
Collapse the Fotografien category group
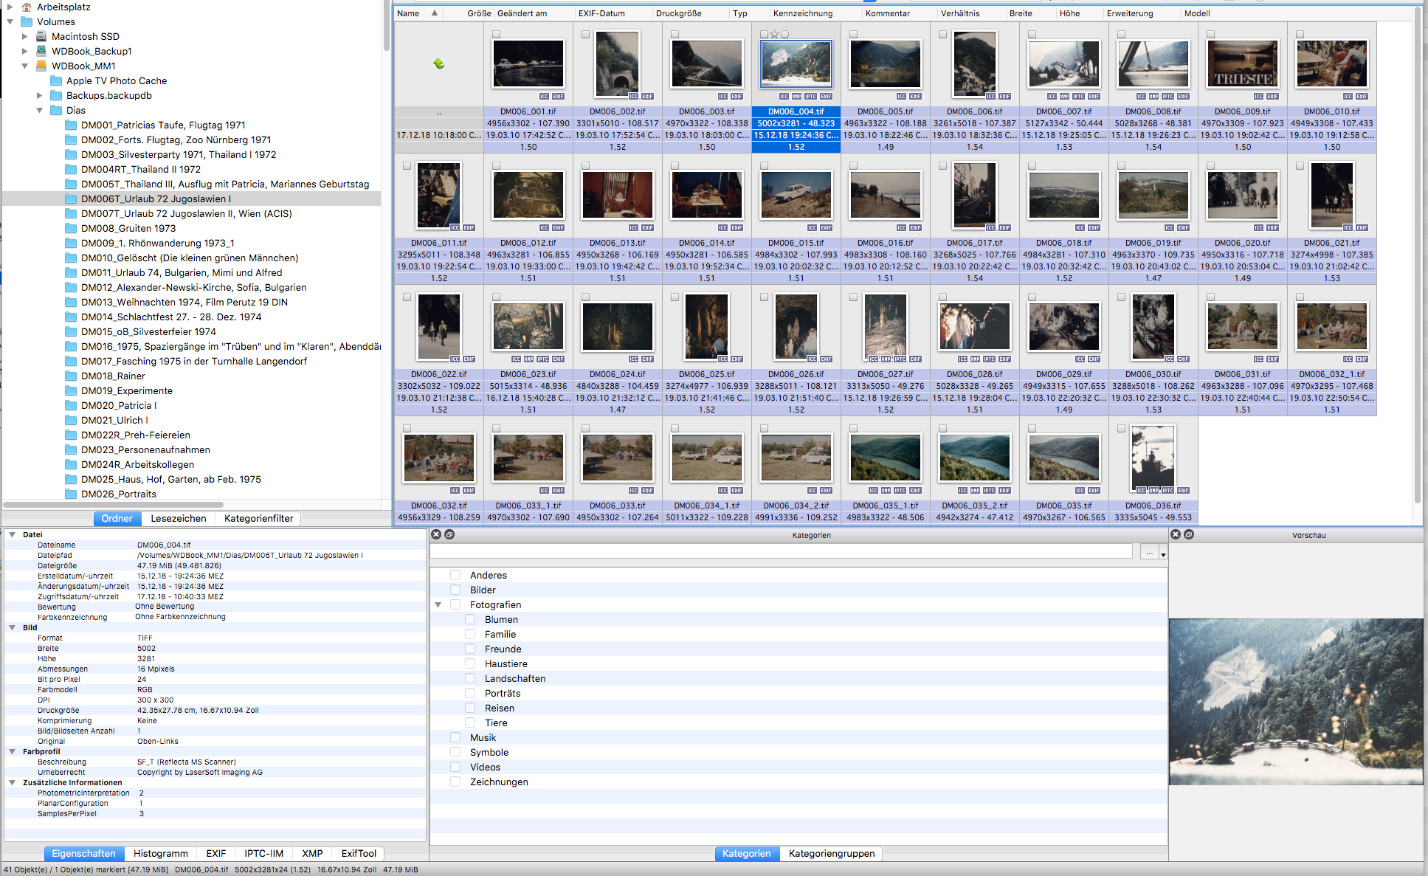point(438,604)
